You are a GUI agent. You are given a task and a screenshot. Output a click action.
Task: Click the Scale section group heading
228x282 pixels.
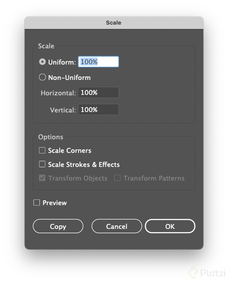[46, 46]
